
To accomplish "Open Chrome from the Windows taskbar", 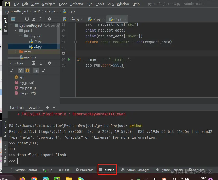I will (x=34, y=178).
